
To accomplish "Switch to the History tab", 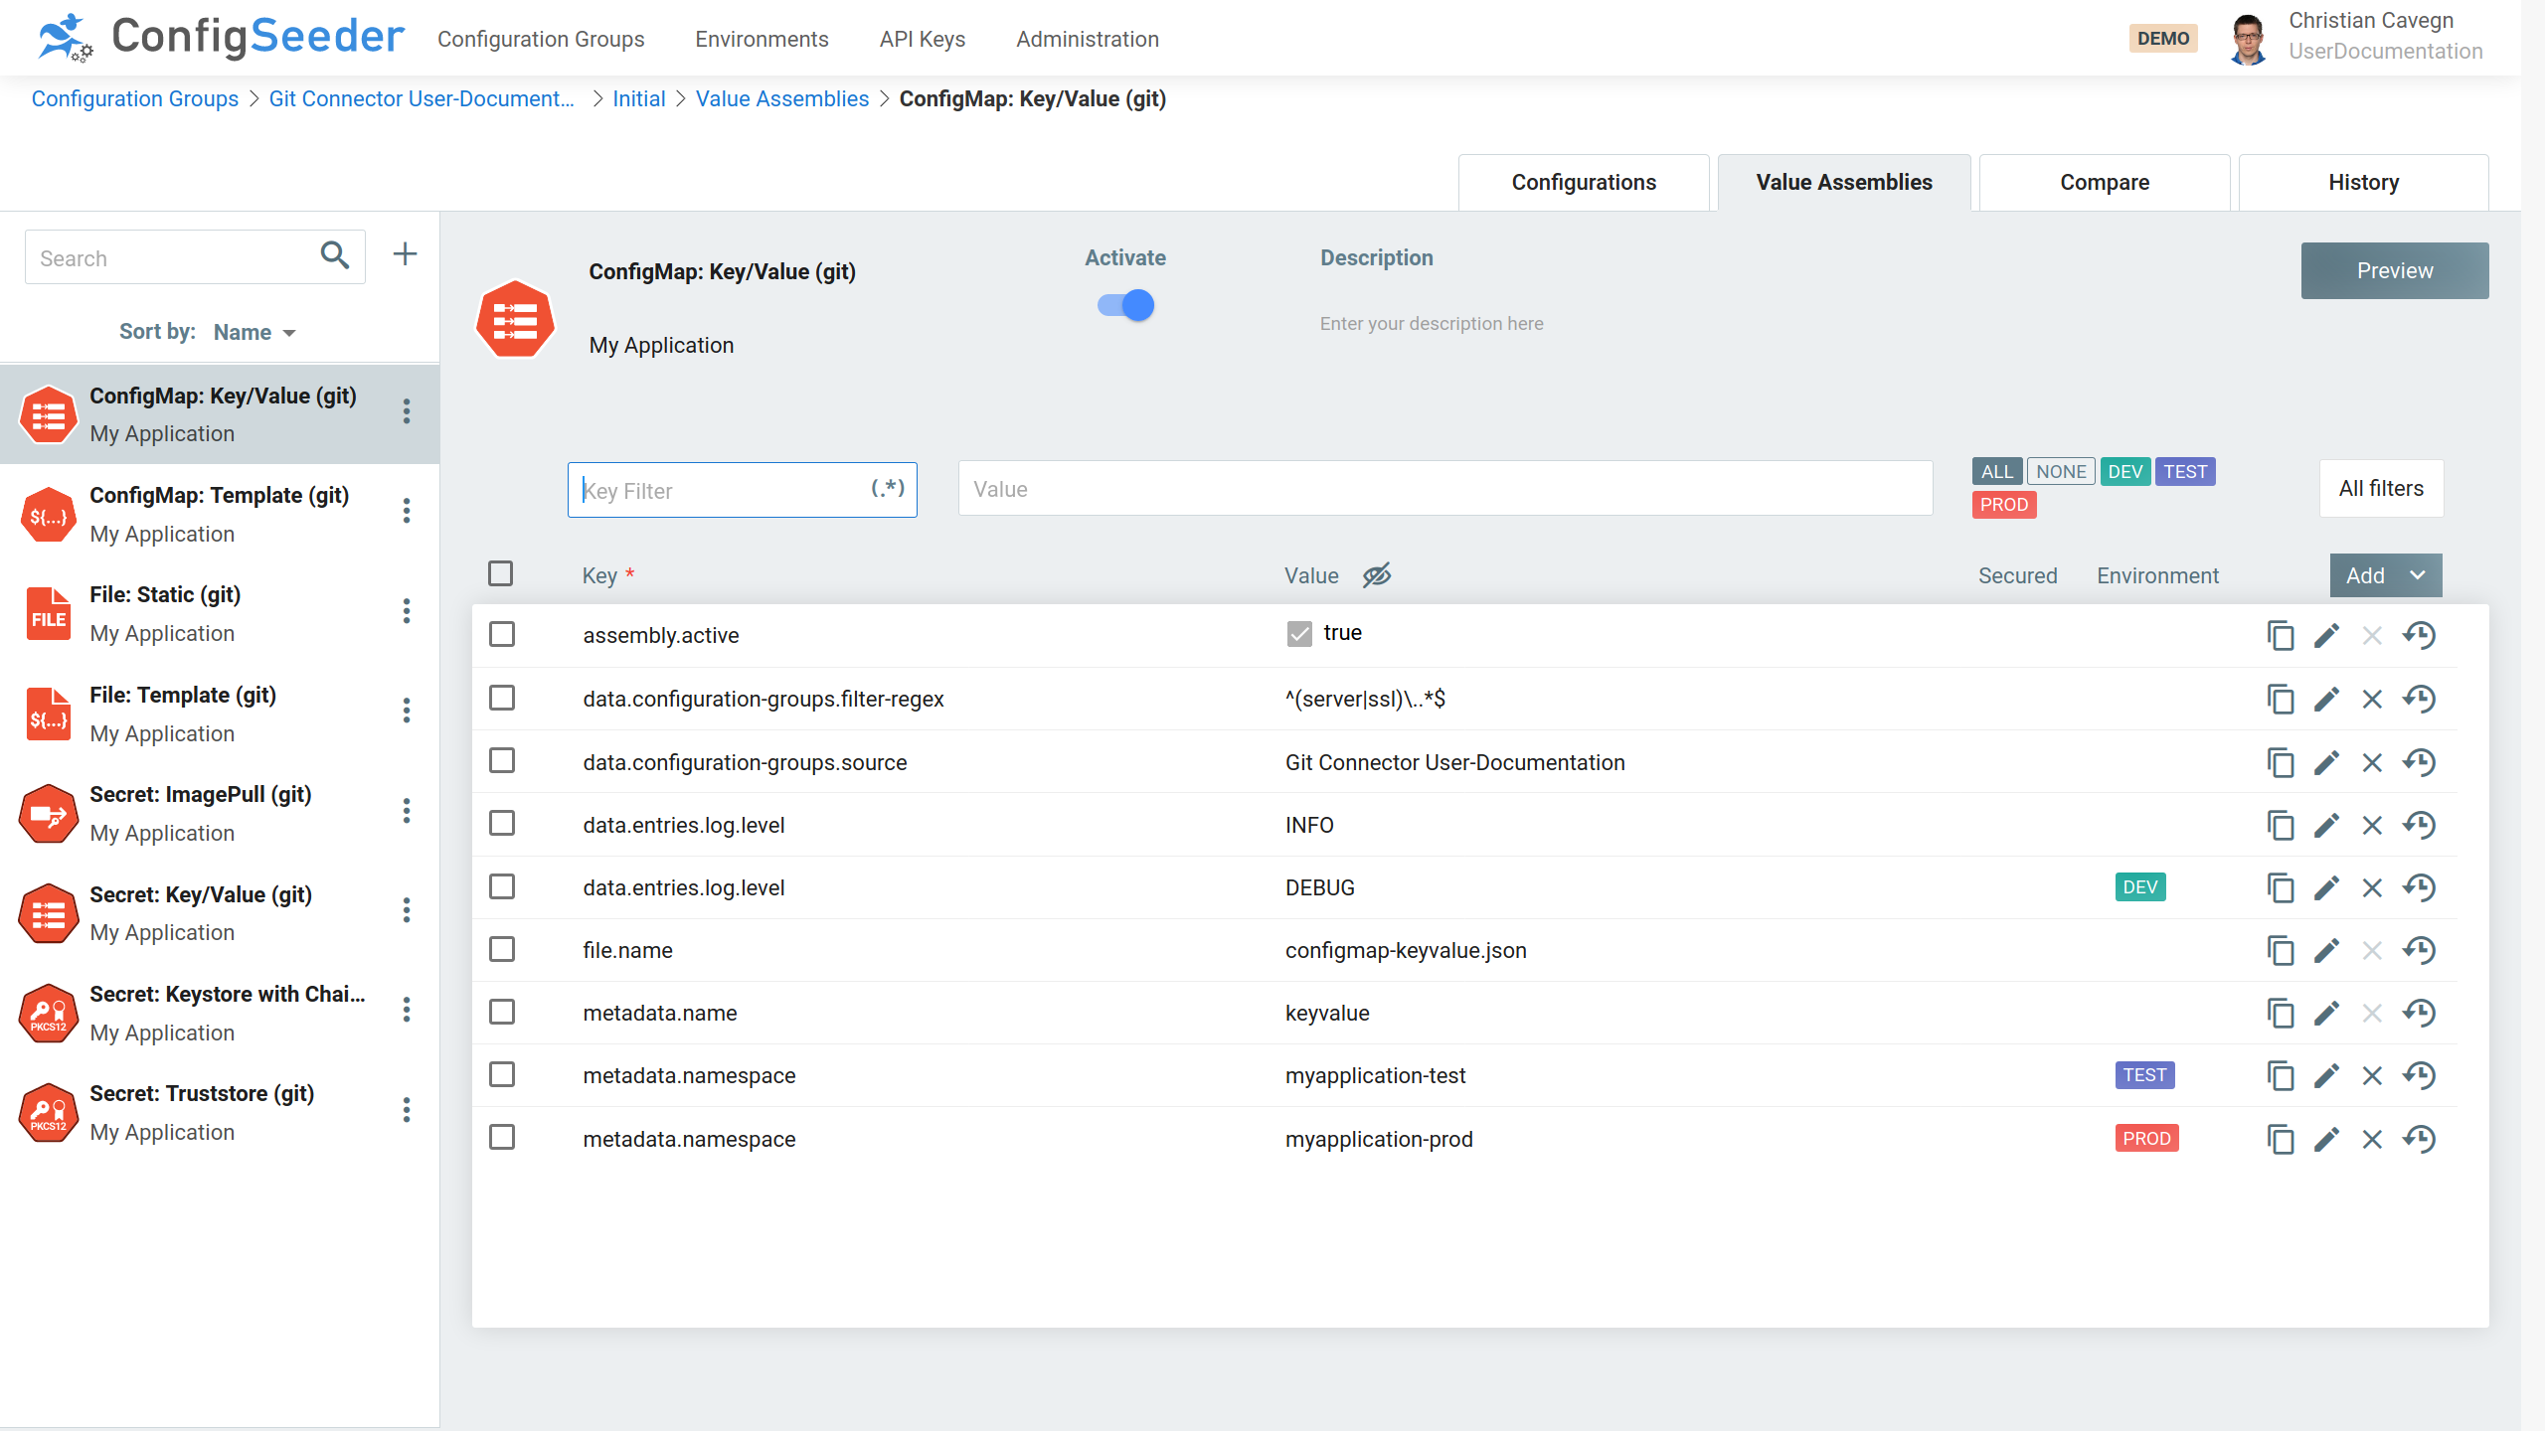I will tap(2363, 182).
